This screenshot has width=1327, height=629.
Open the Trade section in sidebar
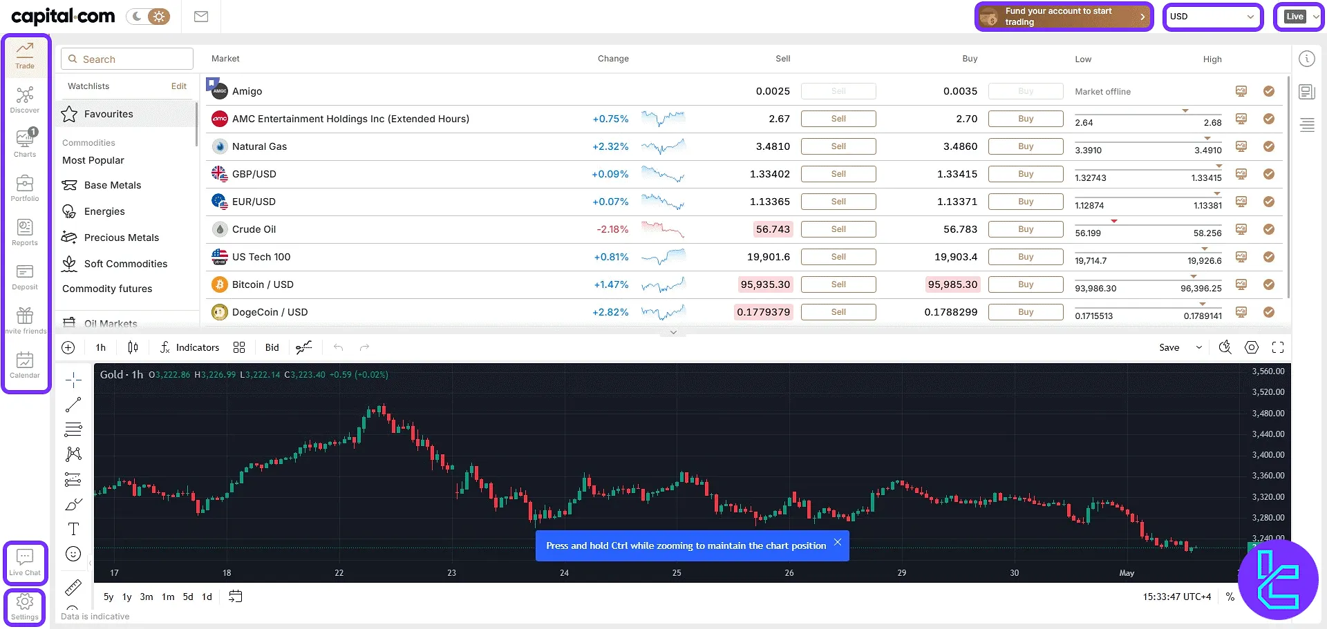[25, 55]
